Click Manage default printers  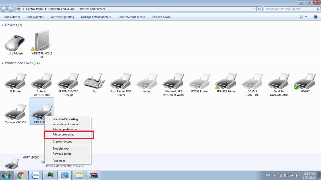pyautogui.click(x=96, y=17)
